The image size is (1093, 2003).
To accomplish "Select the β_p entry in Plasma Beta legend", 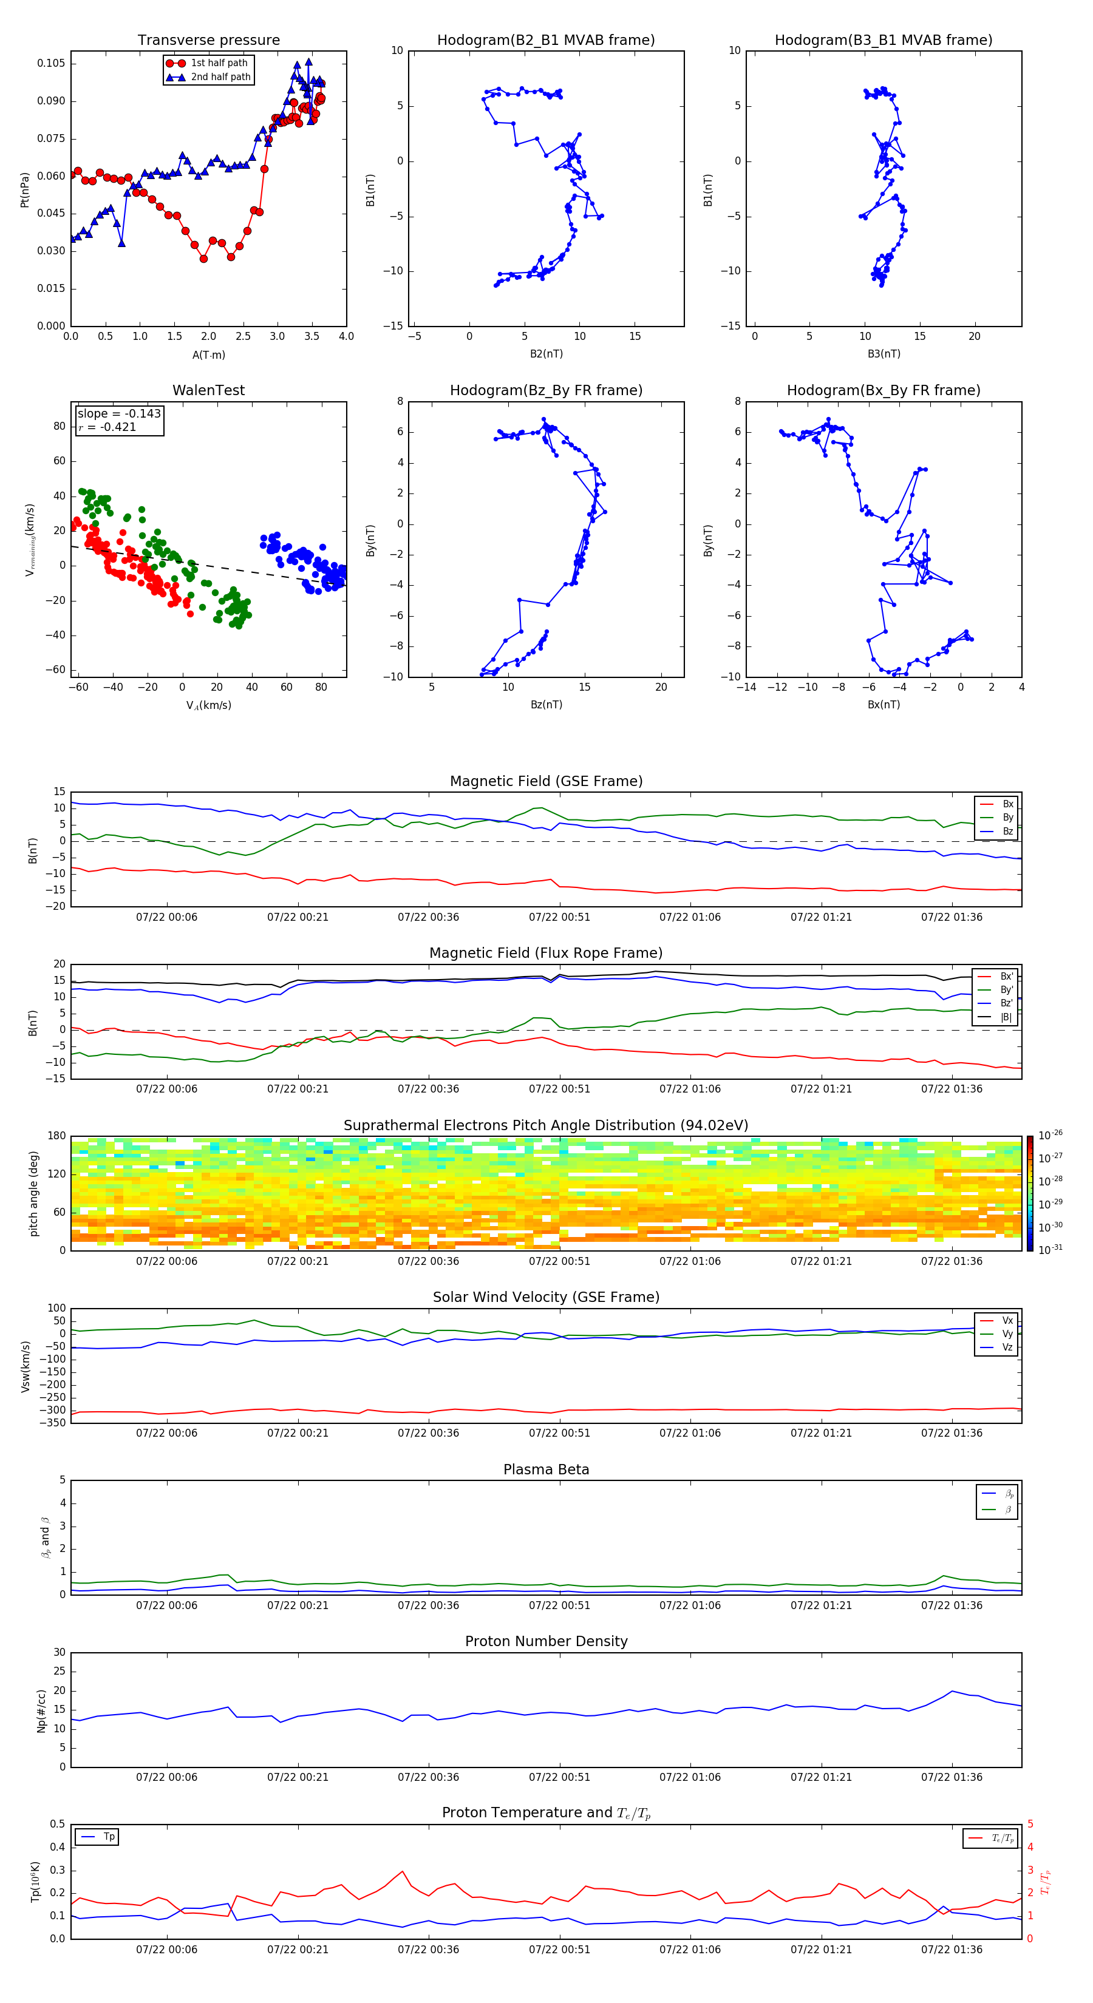I will click(x=997, y=1494).
